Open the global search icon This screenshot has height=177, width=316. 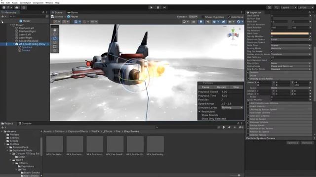tap(276, 7)
